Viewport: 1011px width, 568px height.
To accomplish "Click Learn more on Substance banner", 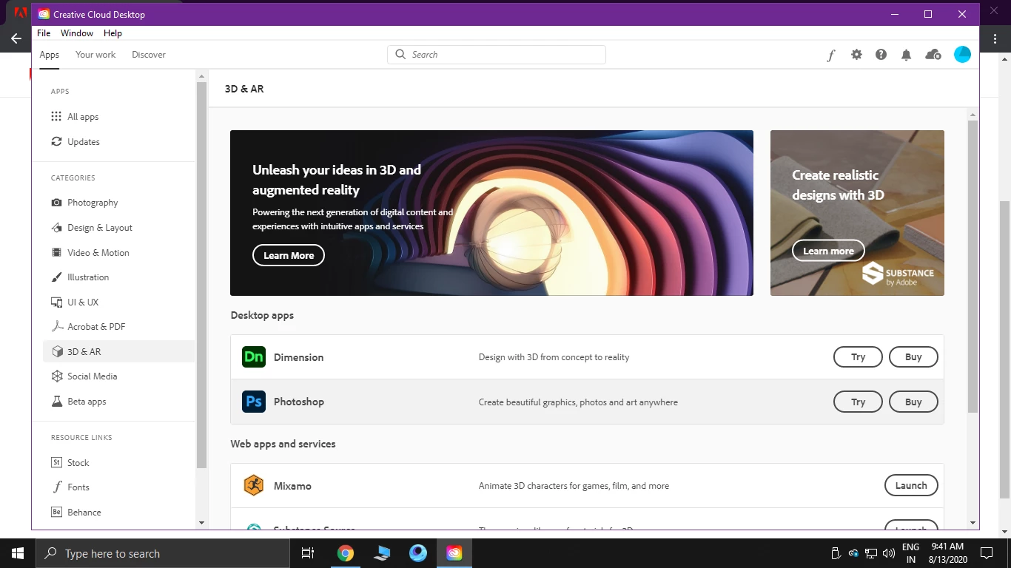I will click(828, 251).
